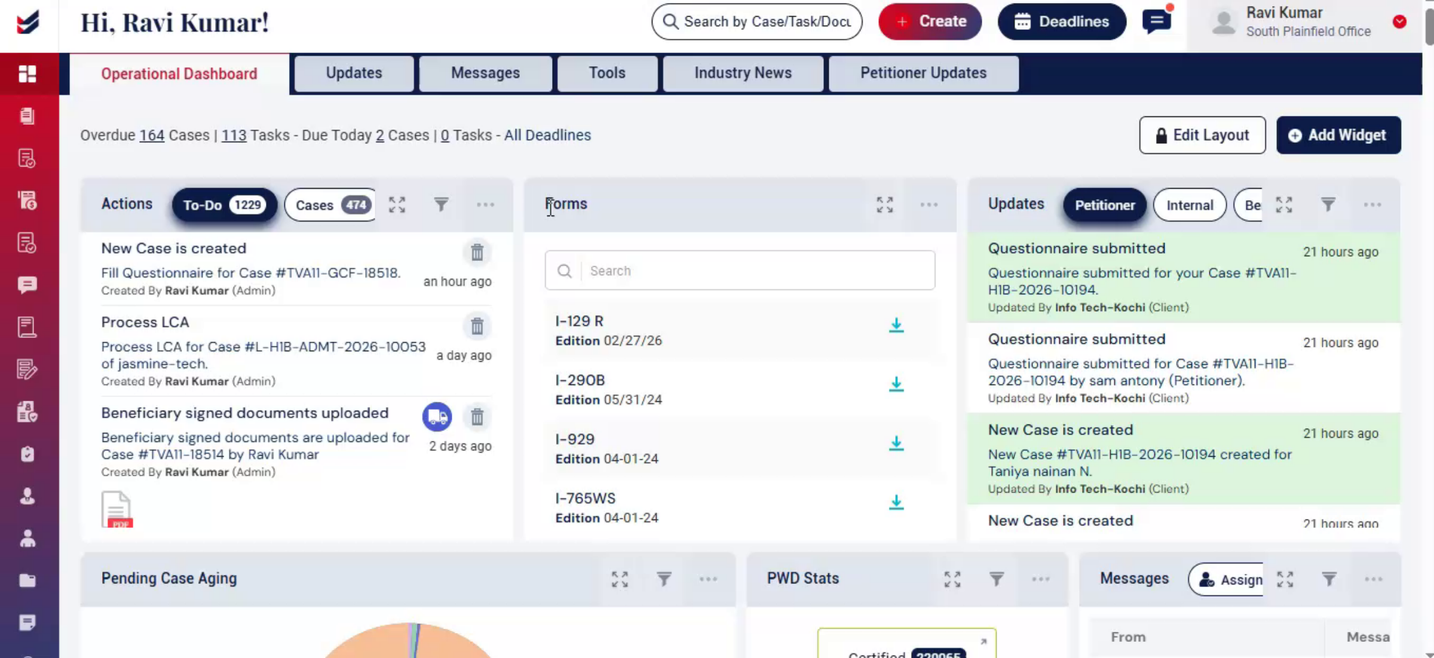Select the To-Do 1229 pill

[224, 205]
